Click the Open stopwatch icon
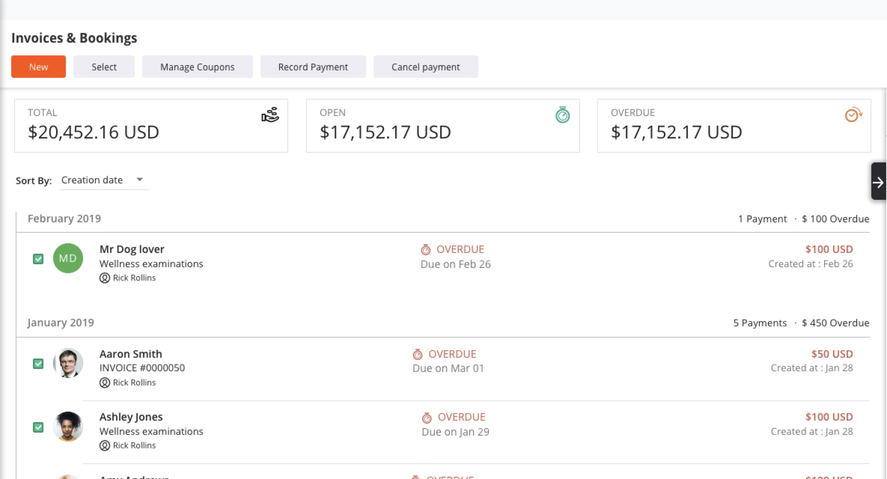The image size is (887, 479). [563, 115]
